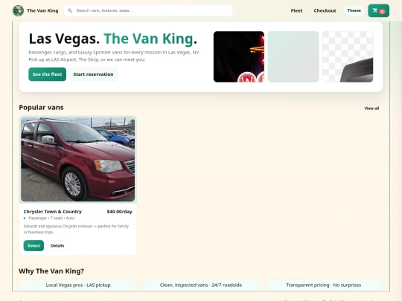Open the Fleet nav item
The height and width of the screenshot is (301, 402).
(296, 10)
